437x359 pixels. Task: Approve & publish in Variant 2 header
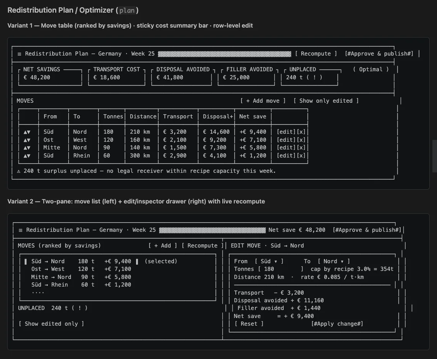coord(367,230)
